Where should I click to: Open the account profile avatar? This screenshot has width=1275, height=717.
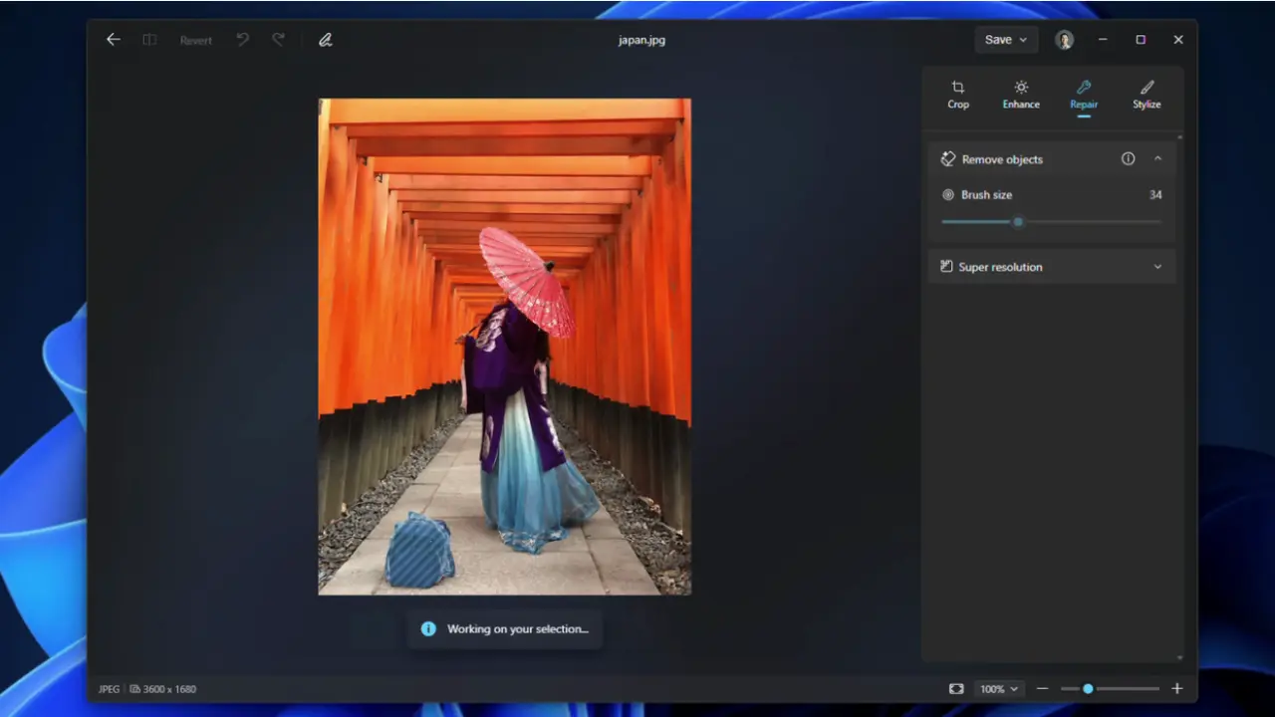pyautogui.click(x=1065, y=40)
